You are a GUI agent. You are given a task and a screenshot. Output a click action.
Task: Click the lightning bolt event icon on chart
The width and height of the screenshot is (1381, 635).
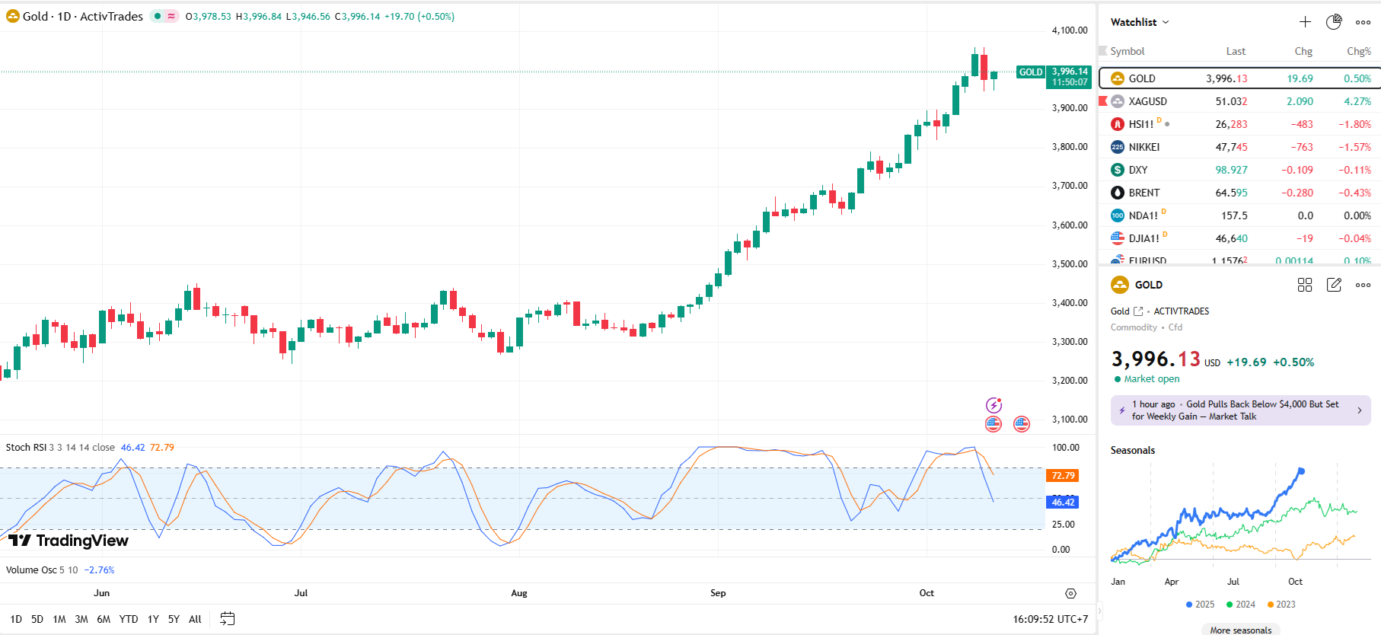pos(993,405)
